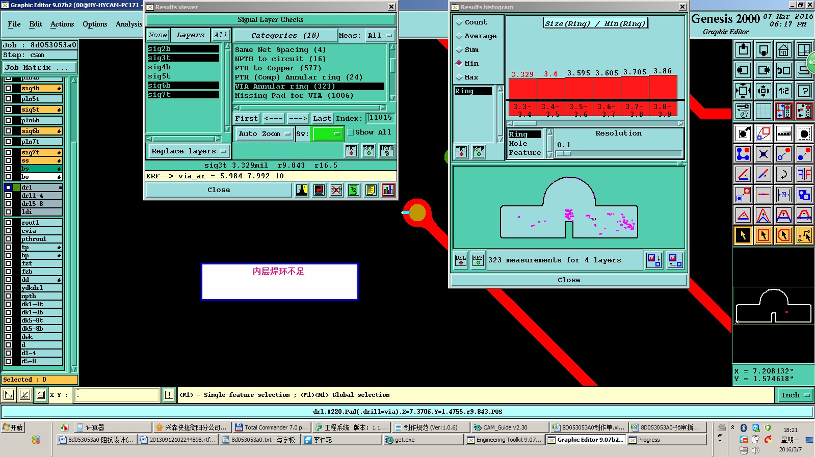Select the ruler measure tool
The width and height of the screenshot is (815, 457).
(783, 134)
